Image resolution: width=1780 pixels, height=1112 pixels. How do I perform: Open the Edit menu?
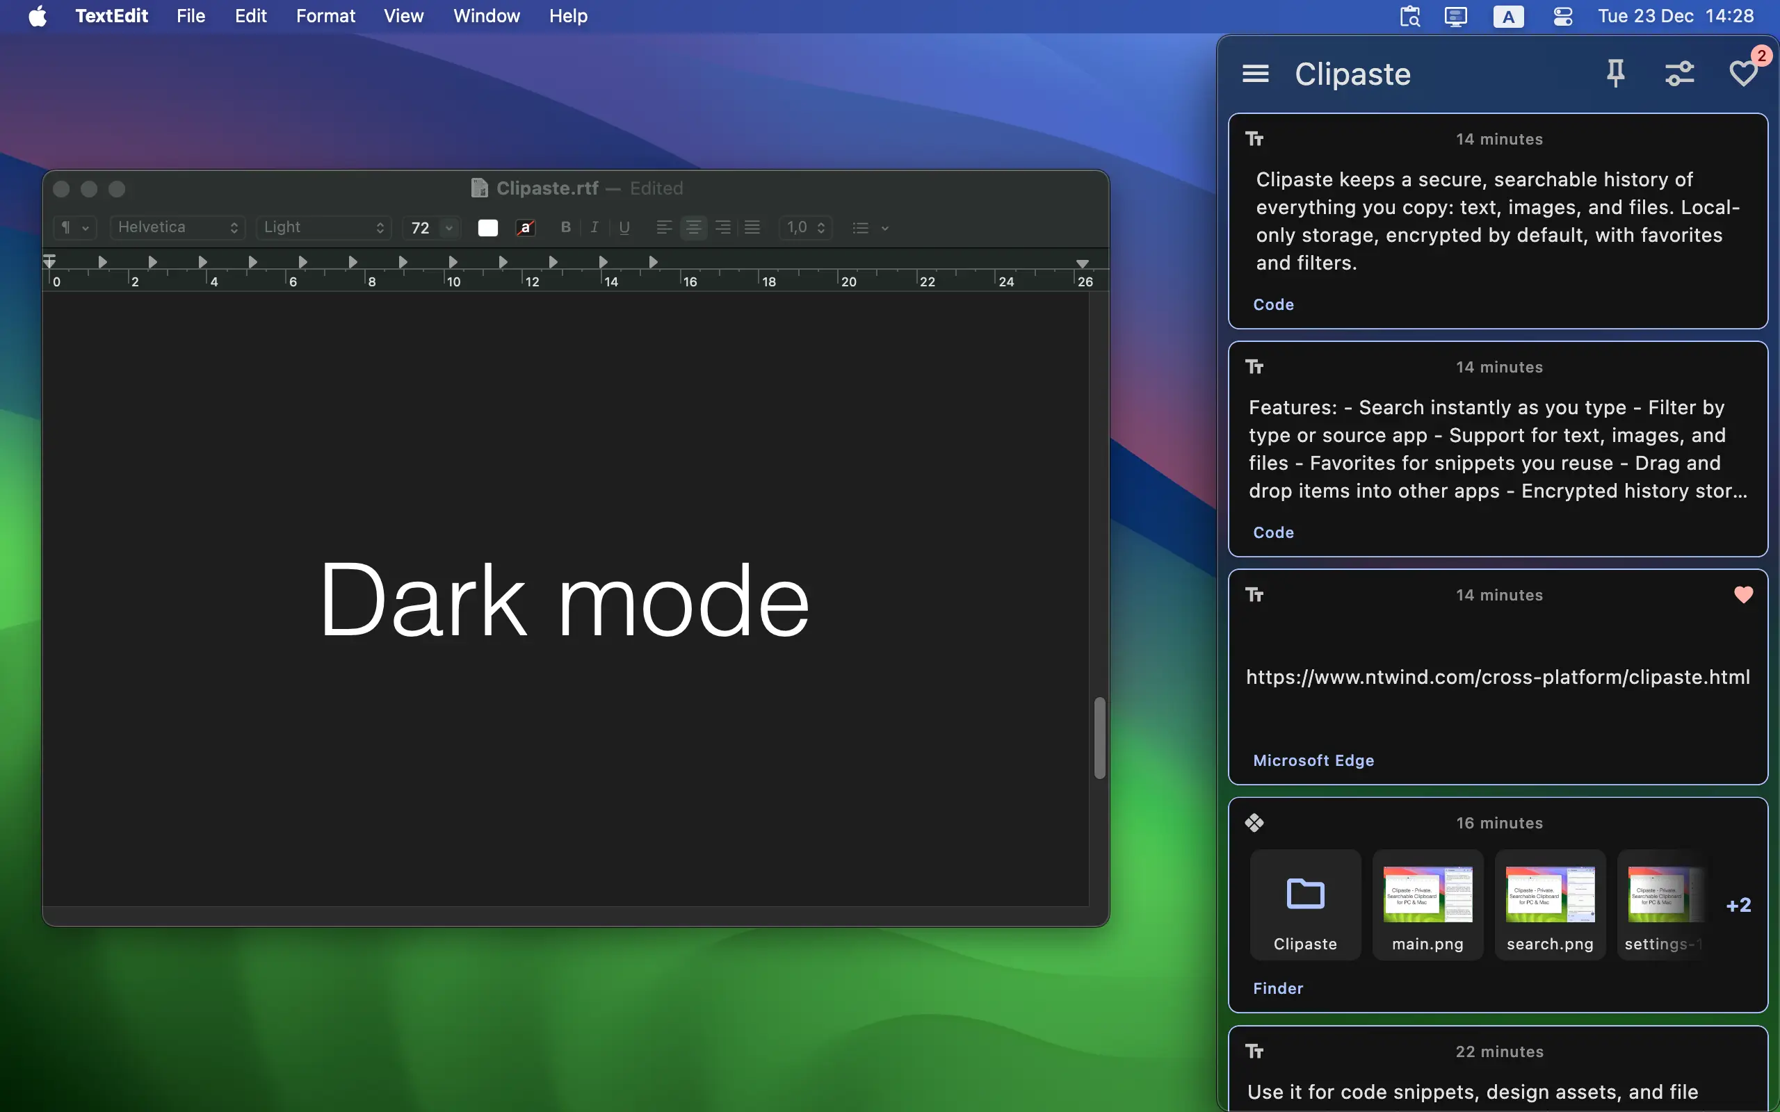[x=250, y=16]
